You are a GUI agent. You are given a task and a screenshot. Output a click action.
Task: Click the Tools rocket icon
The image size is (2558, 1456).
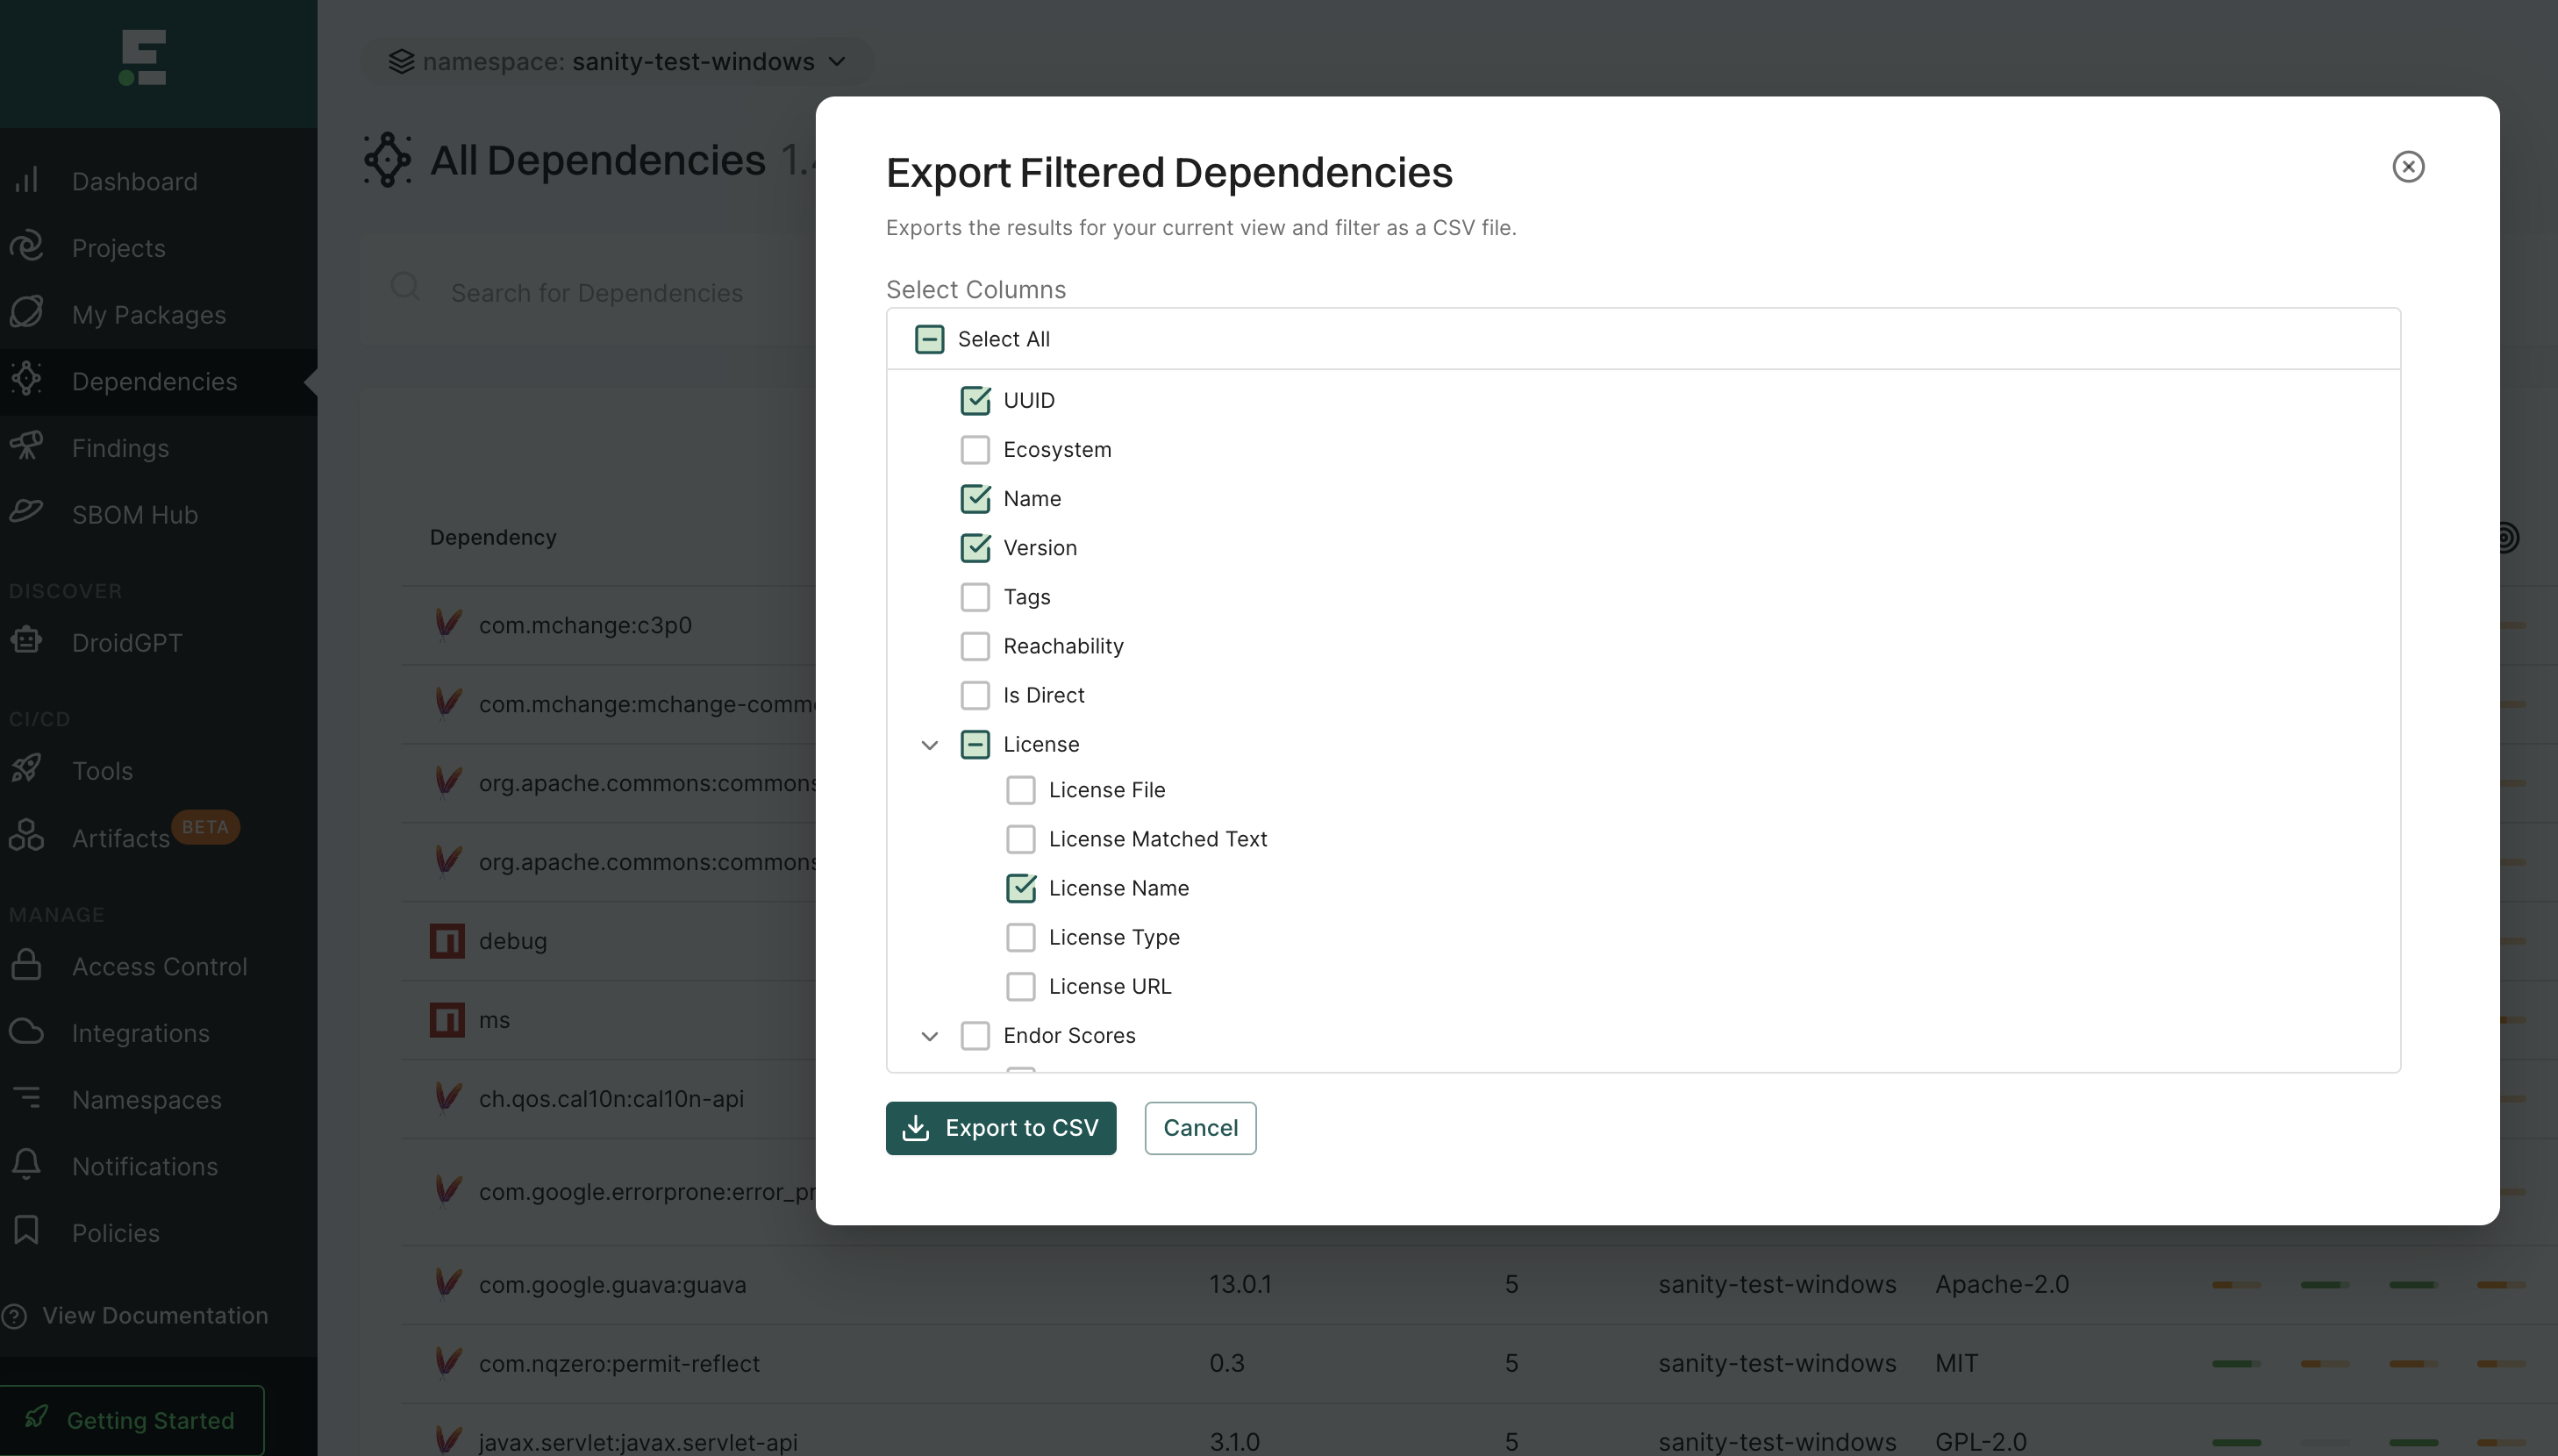(x=27, y=769)
